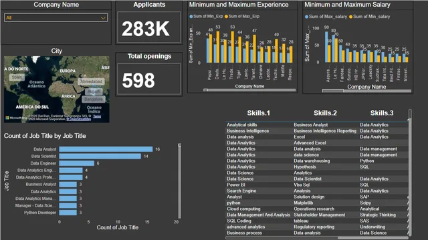Click the Ahmedabad label on the City map
The height and width of the screenshot is (240, 428).
[91, 81]
